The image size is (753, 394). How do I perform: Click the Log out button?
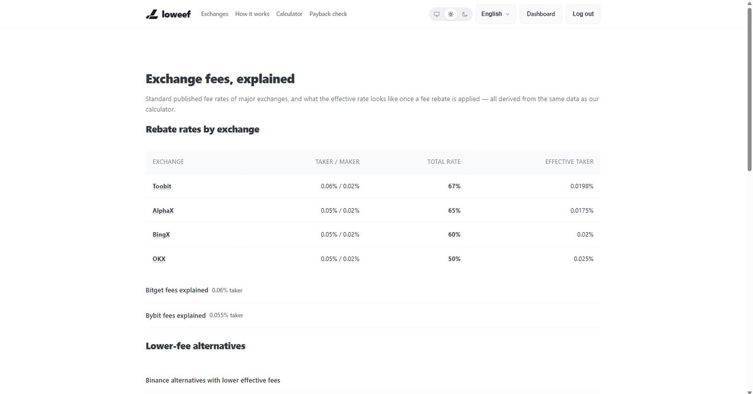tap(583, 14)
